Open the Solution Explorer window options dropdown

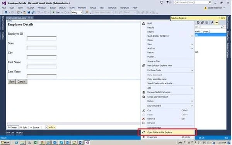219,18
